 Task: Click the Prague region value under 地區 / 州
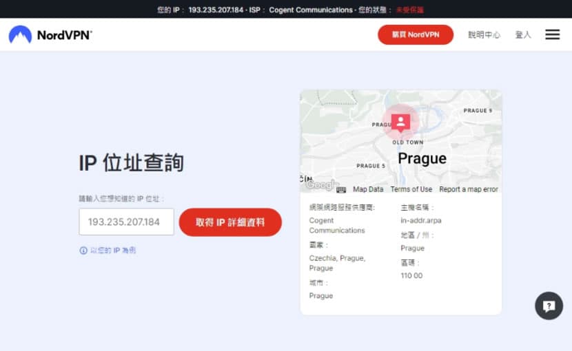pos(412,248)
